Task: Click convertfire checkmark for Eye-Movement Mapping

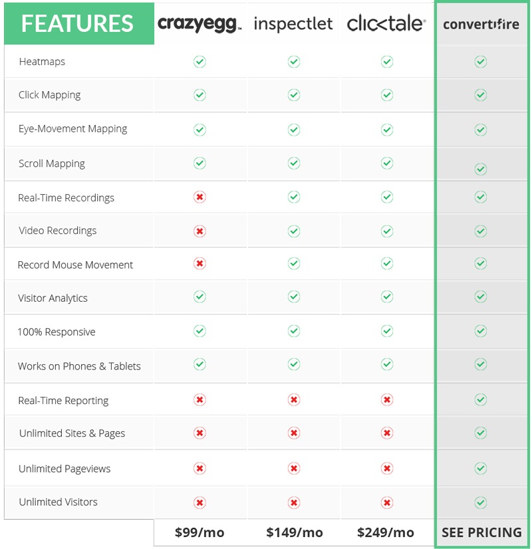Action: pos(481,130)
